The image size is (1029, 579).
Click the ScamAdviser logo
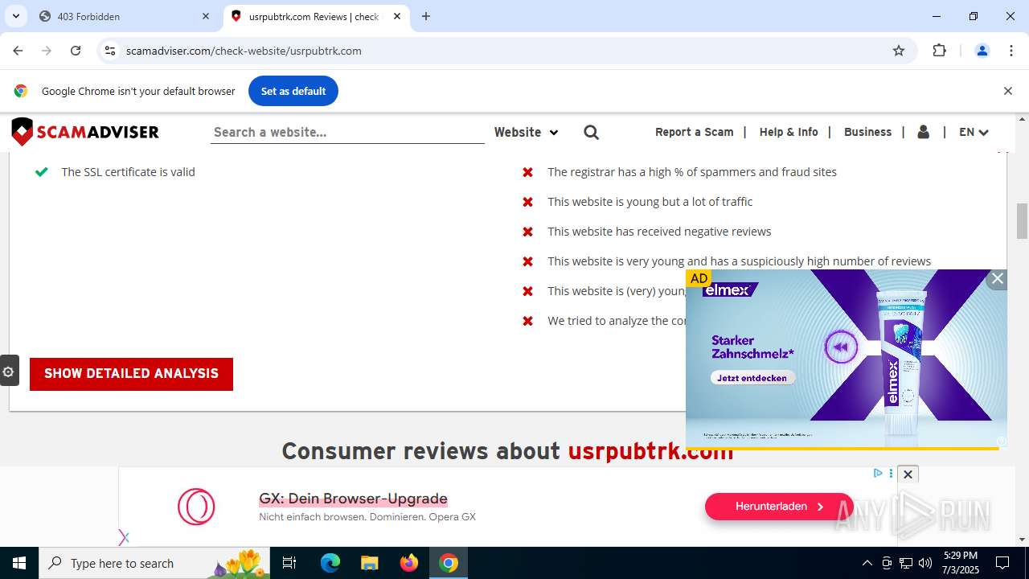[x=85, y=132]
